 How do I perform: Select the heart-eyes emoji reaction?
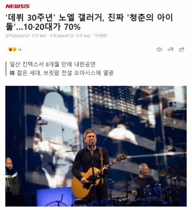10,49
